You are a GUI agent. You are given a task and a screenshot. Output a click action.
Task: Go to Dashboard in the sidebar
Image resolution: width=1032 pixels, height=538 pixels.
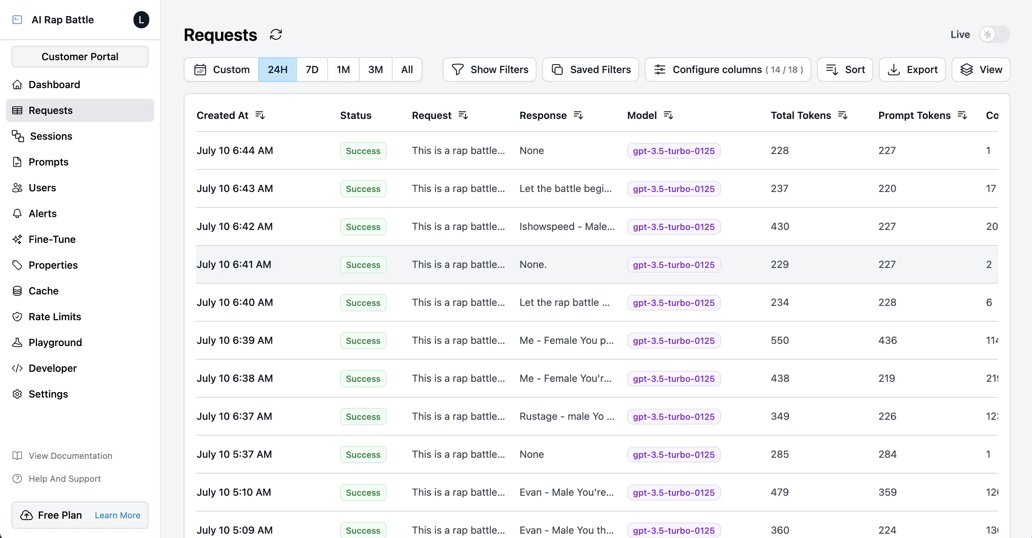80,85
